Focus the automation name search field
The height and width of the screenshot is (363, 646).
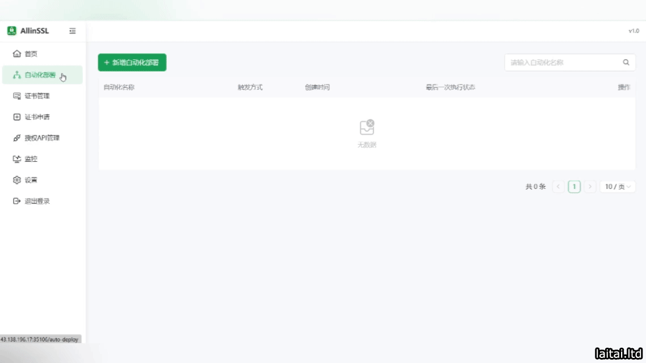(559, 62)
